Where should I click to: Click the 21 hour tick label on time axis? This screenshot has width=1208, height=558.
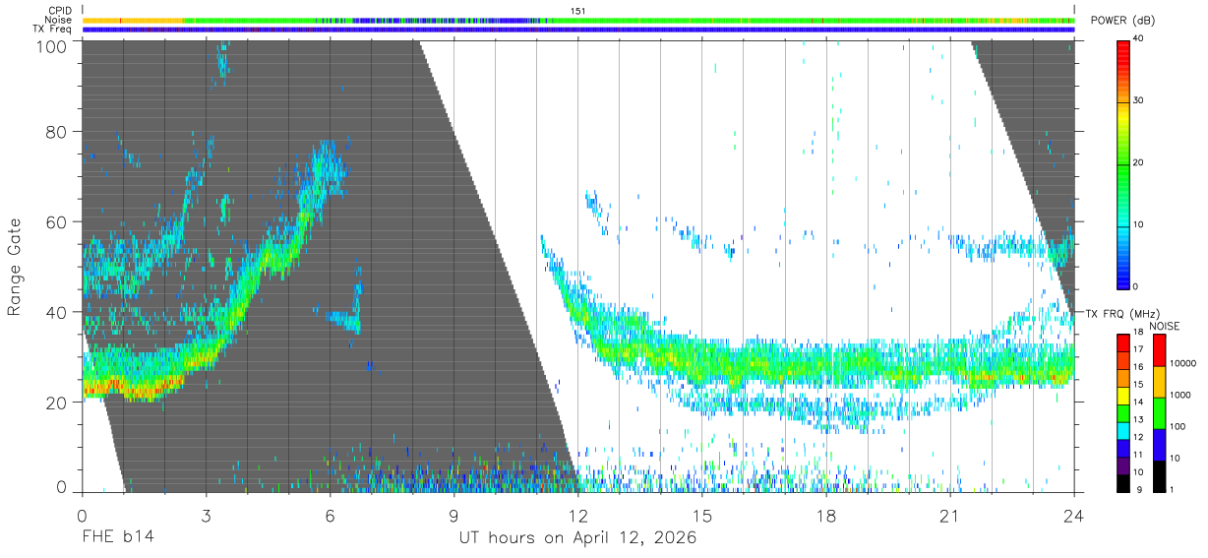pos(949,515)
